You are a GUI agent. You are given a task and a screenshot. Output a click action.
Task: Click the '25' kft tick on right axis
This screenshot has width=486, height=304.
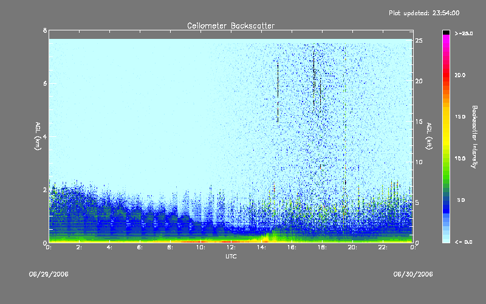pyautogui.click(x=419, y=41)
